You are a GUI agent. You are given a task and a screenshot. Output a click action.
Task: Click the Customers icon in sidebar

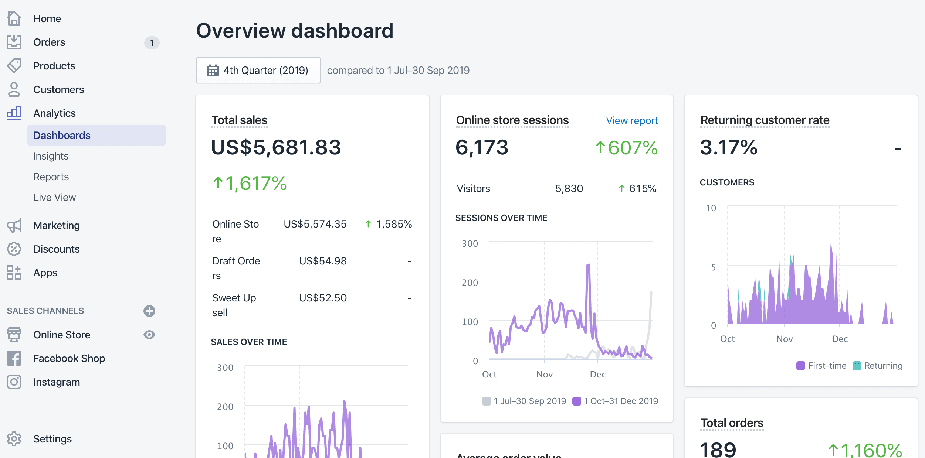coord(14,89)
